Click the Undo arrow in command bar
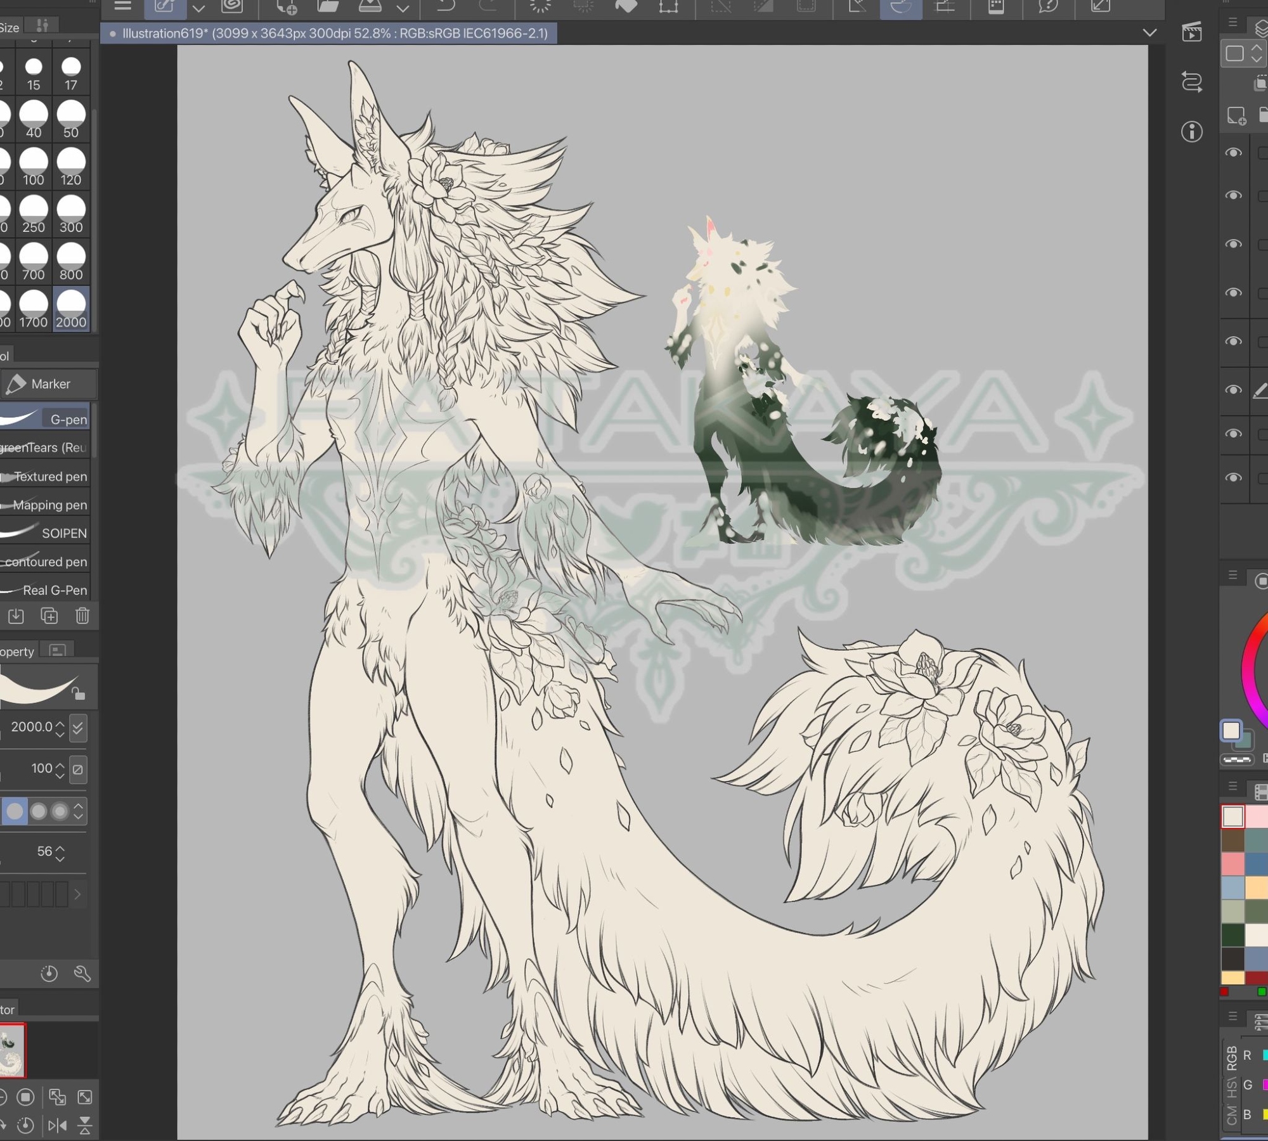 (446, 6)
